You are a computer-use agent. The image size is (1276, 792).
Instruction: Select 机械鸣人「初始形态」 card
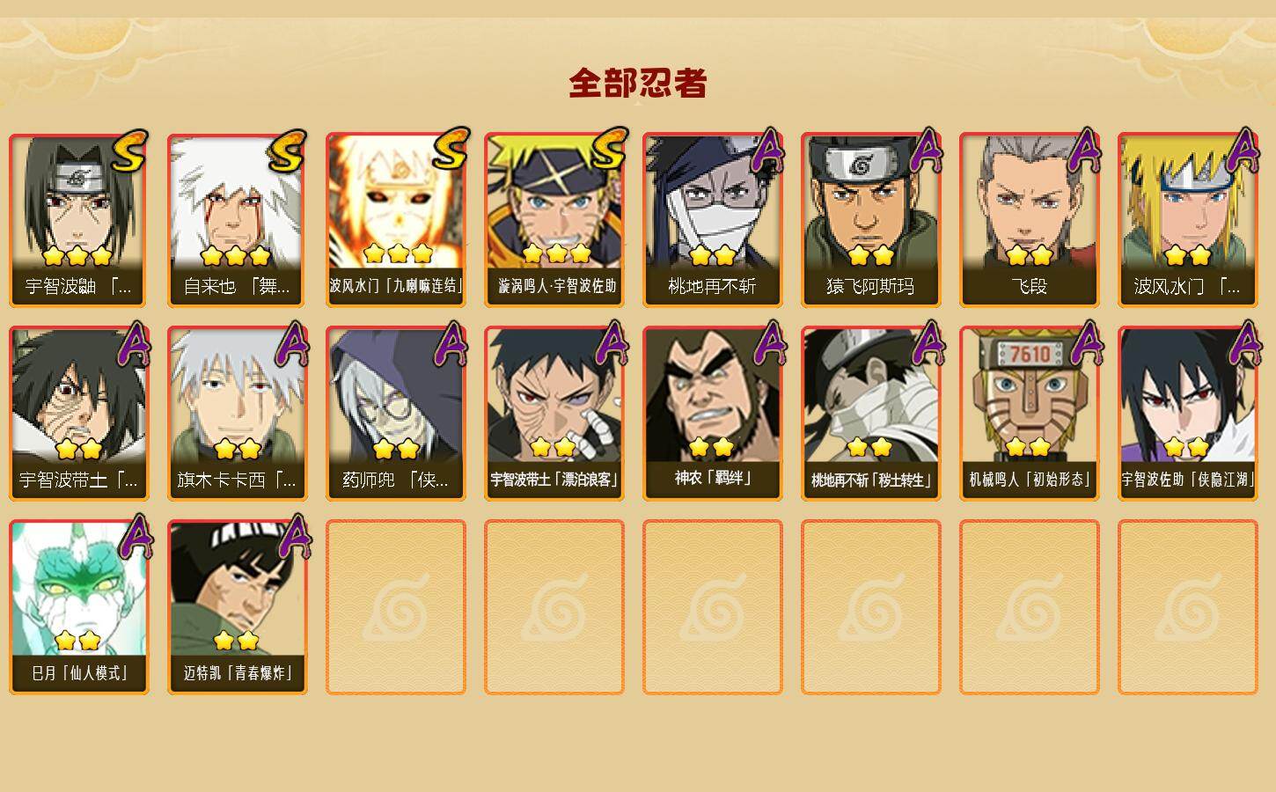pyautogui.click(x=1030, y=414)
